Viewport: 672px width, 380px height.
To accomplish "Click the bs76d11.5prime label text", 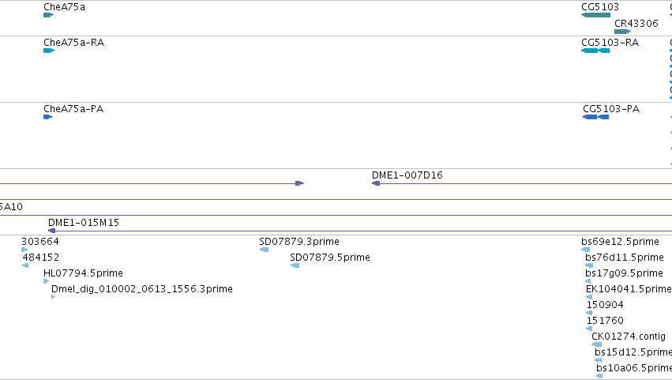I will coord(625,258).
